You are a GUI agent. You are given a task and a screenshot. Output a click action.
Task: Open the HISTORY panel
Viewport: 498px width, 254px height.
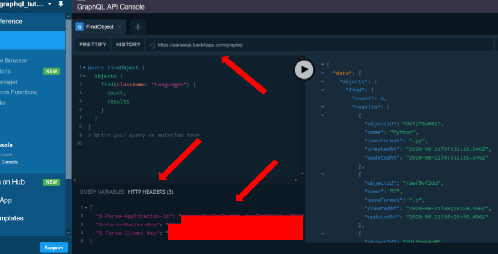[x=128, y=45]
